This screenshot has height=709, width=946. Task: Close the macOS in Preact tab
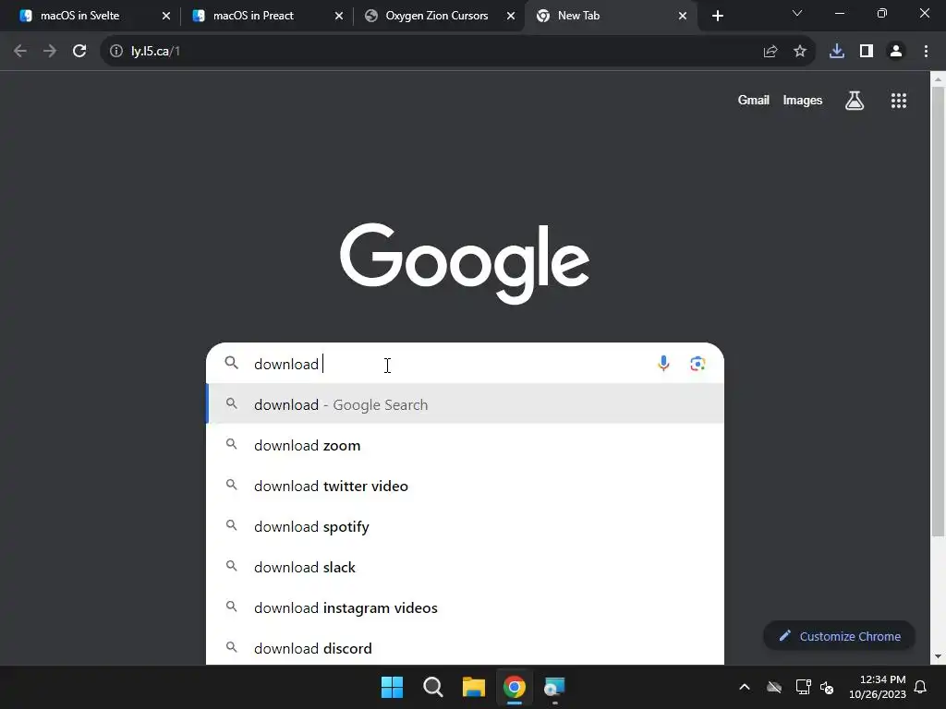coord(338,16)
